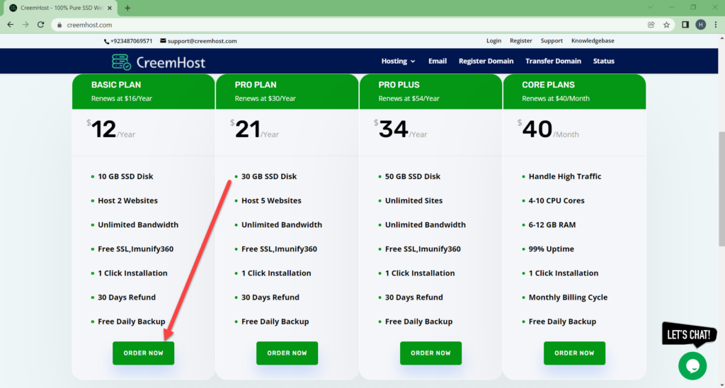The width and height of the screenshot is (725, 388).
Task: Open a new browser tab
Action: click(127, 8)
